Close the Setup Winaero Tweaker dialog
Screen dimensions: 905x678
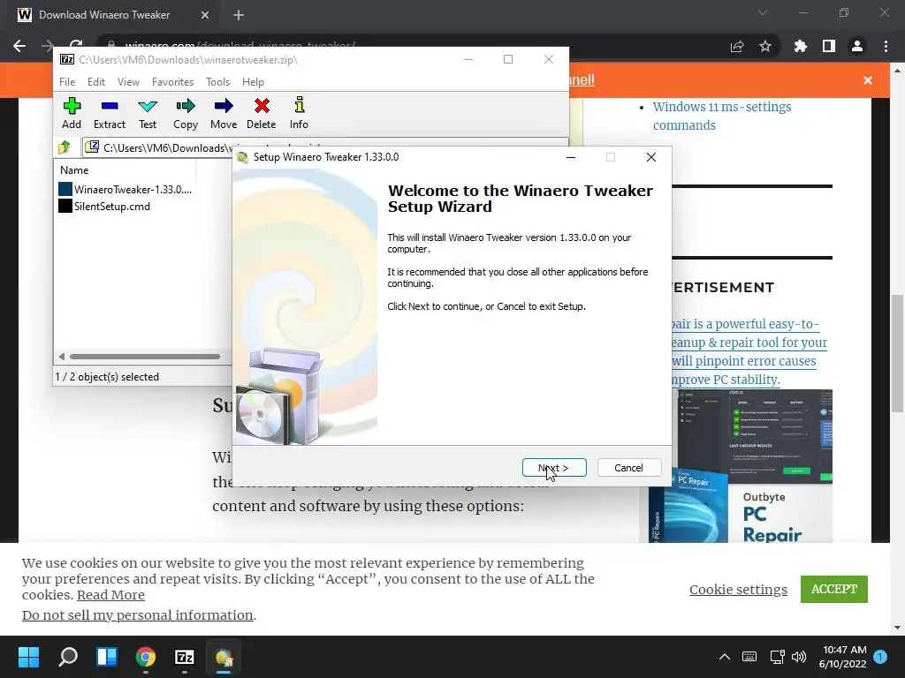coord(651,157)
